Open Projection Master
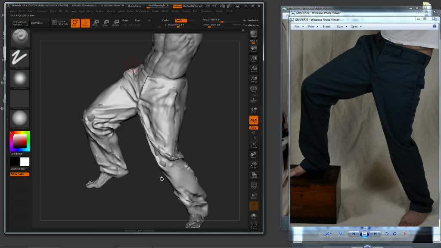The image size is (441, 248). tap(20, 23)
